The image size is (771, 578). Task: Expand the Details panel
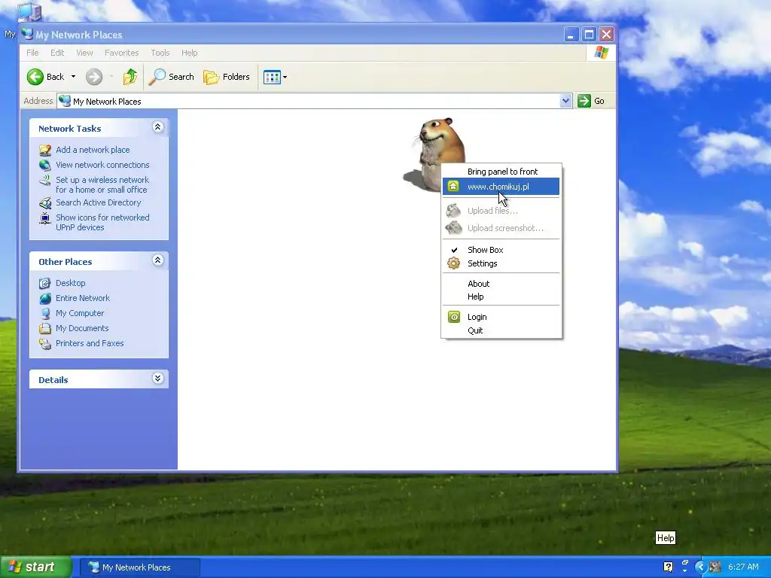tap(157, 379)
